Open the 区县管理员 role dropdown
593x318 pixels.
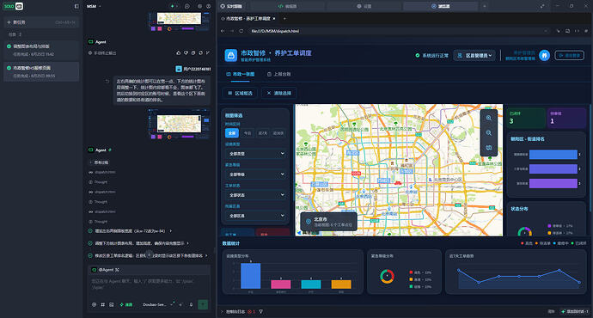(x=474, y=55)
